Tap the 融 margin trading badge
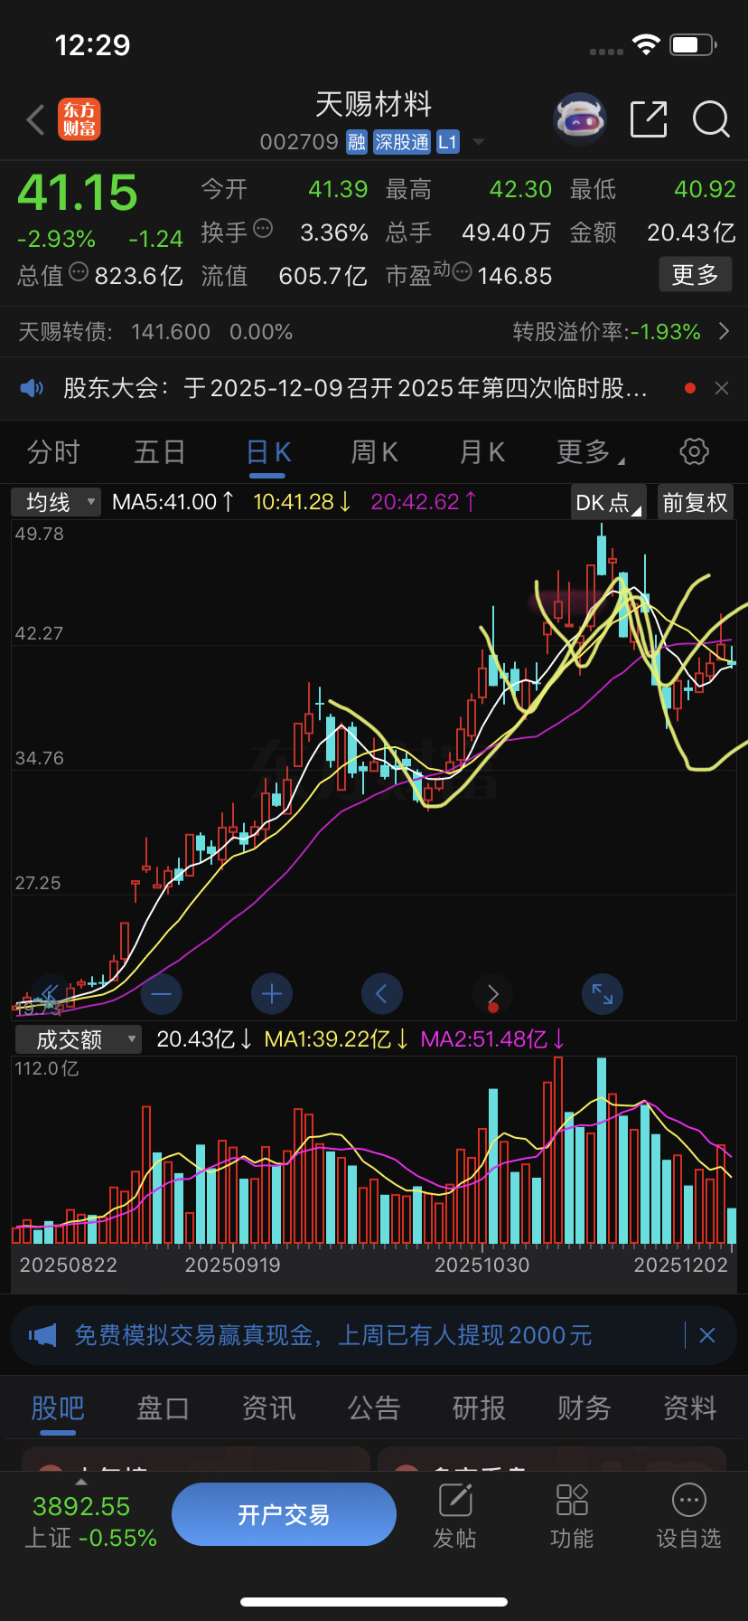The image size is (748, 1621). coord(357,142)
